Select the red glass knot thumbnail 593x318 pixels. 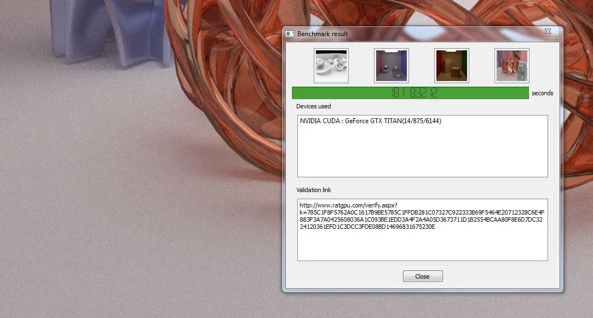512,66
